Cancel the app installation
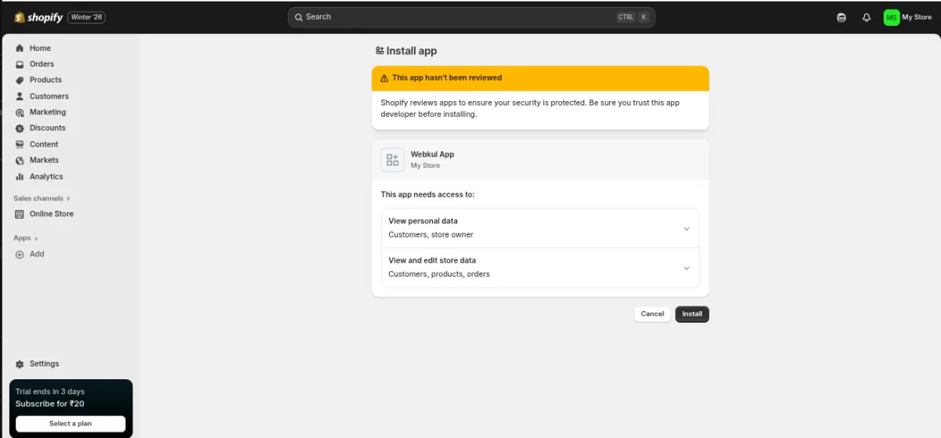The height and width of the screenshot is (438, 941). (652, 314)
